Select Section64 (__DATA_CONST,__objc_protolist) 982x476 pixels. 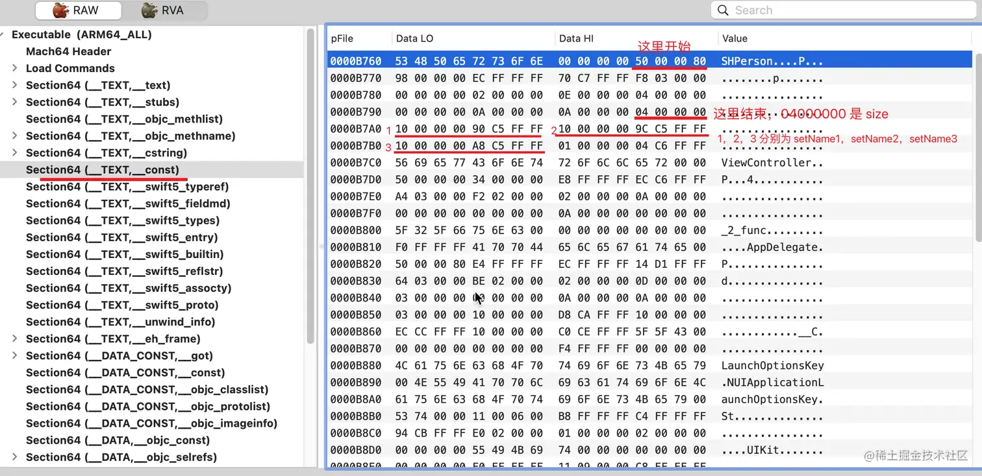[148, 406]
